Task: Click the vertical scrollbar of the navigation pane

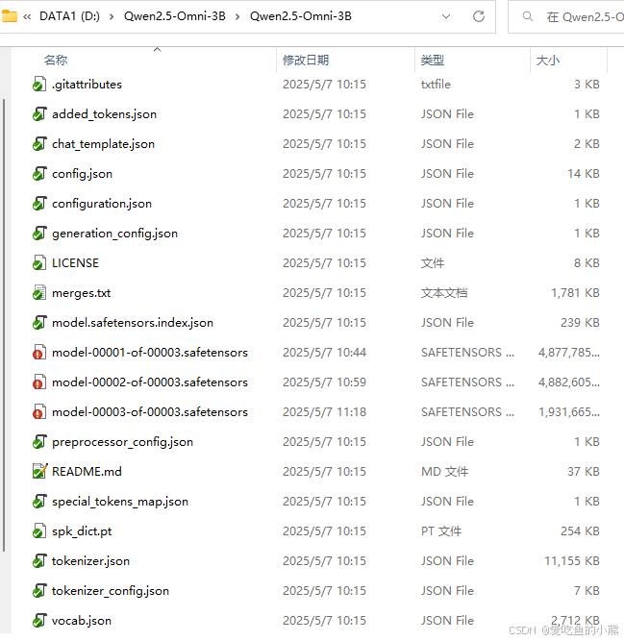Action: (4, 325)
